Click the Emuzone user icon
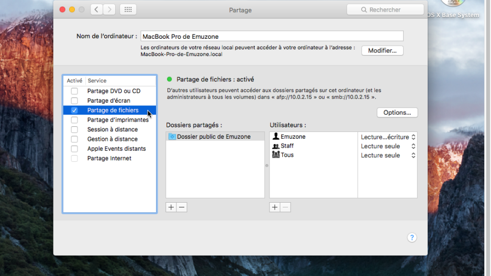Screen dimensions: 491x276 coord(275,136)
